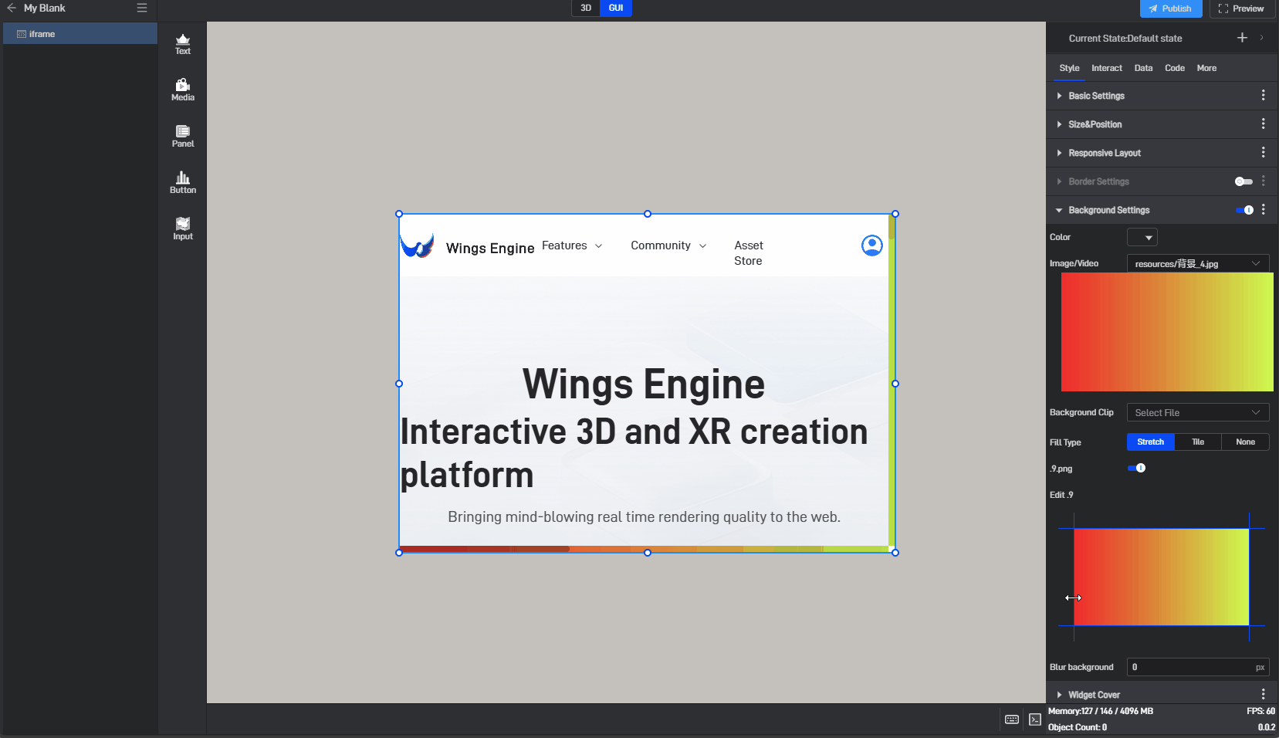Toggle Border Settings switch on

tap(1243, 181)
